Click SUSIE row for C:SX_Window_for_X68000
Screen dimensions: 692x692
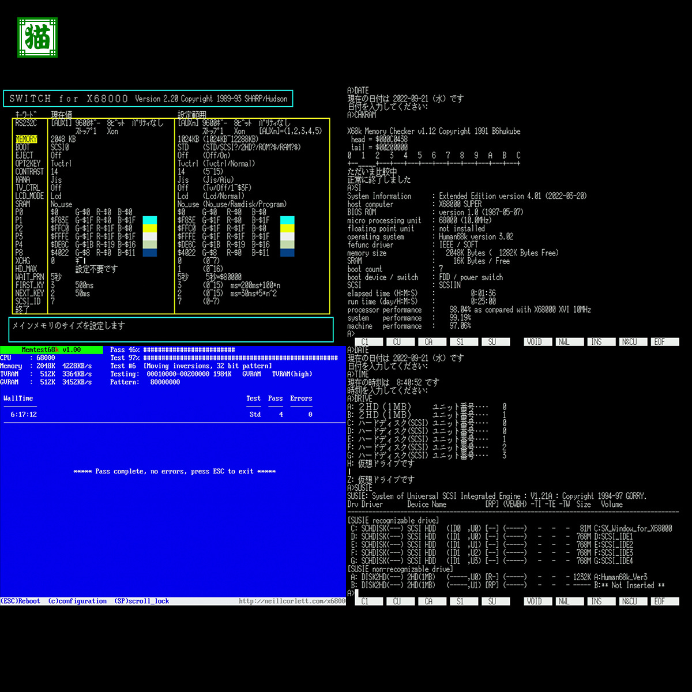click(x=511, y=528)
